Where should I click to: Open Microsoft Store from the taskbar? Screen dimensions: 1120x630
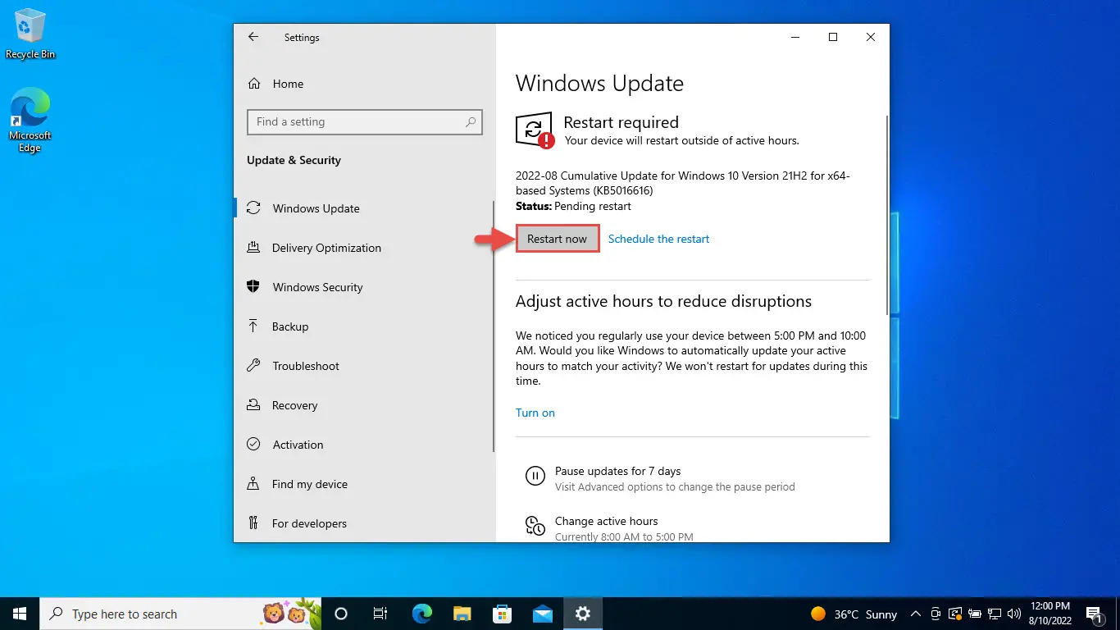point(502,614)
